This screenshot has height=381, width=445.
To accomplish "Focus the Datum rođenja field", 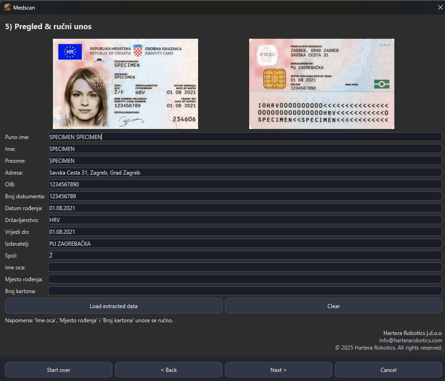I will click(245, 208).
